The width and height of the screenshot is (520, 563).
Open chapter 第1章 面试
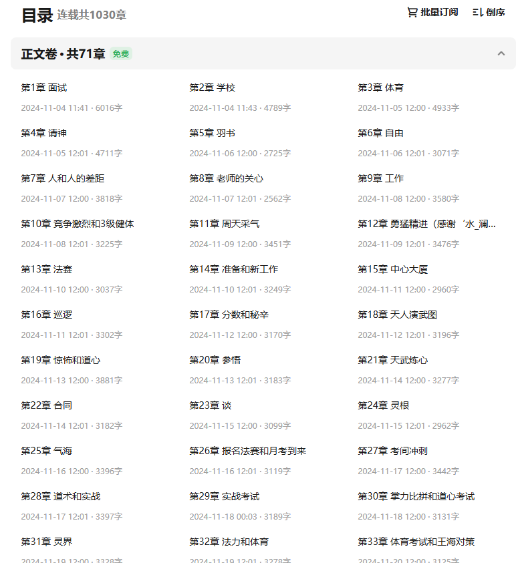point(44,87)
